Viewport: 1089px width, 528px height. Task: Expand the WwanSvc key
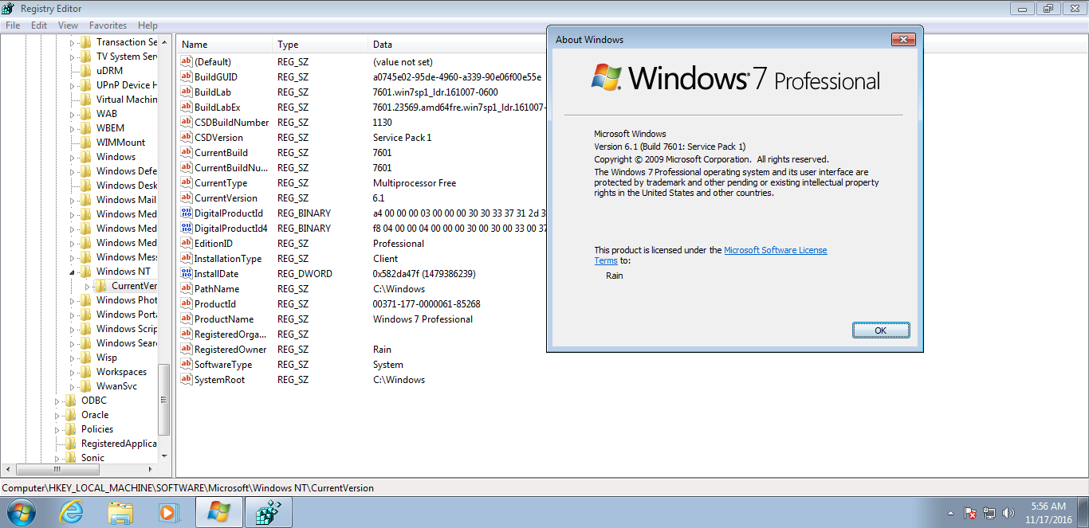tap(73, 386)
